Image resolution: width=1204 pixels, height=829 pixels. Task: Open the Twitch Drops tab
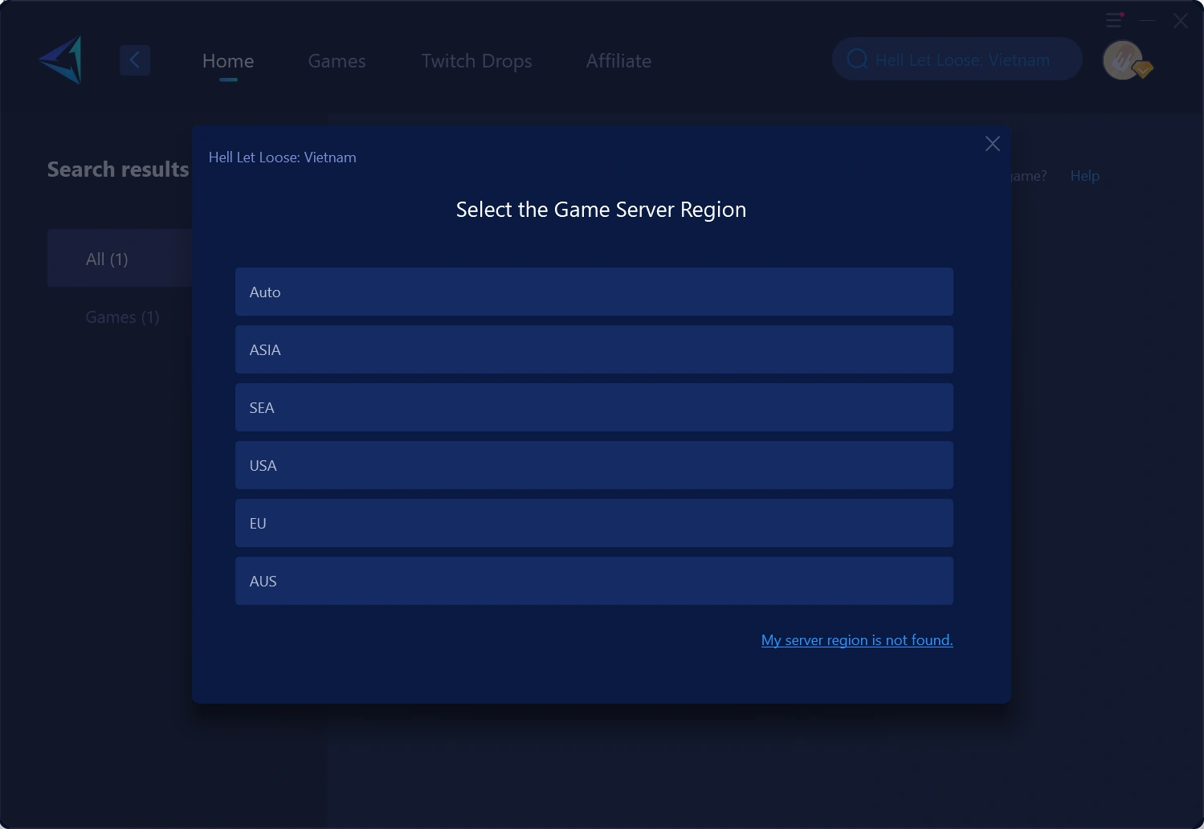click(x=476, y=61)
